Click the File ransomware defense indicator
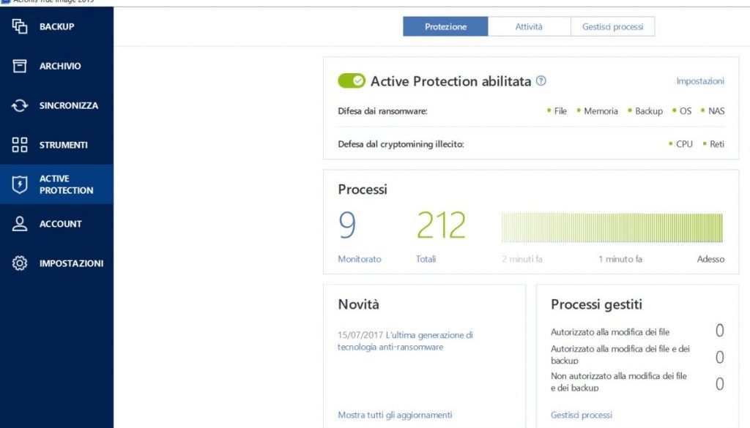Image resolution: width=750 pixels, height=428 pixels. [x=557, y=110]
